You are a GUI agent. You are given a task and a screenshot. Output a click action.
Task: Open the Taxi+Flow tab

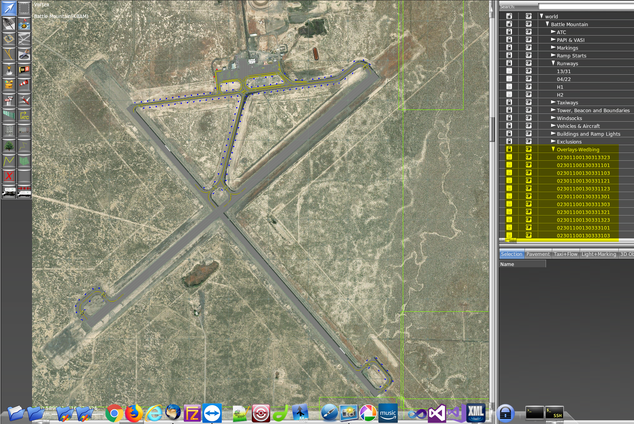coord(566,254)
